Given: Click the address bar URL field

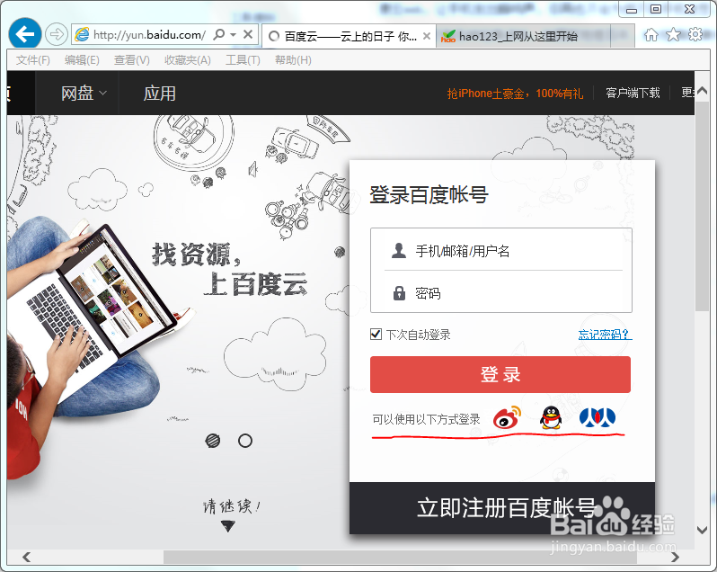Looking at the screenshot, I should pyautogui.click(x=149, y=35).
